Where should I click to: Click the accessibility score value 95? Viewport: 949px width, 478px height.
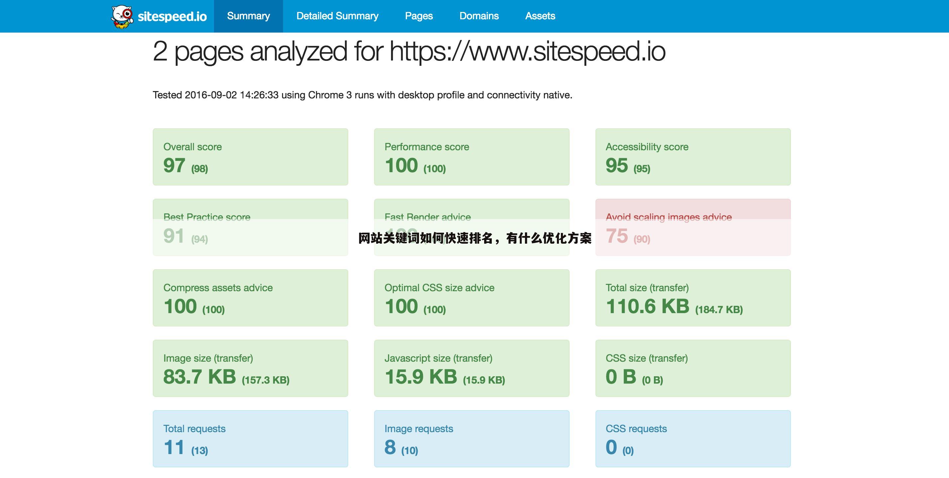[x=617, y=165]
